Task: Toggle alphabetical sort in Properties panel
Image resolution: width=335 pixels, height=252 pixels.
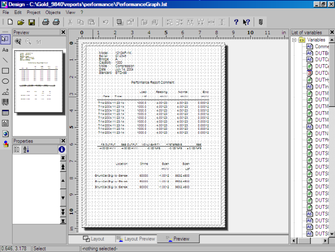Action: [x=26, y=149]
